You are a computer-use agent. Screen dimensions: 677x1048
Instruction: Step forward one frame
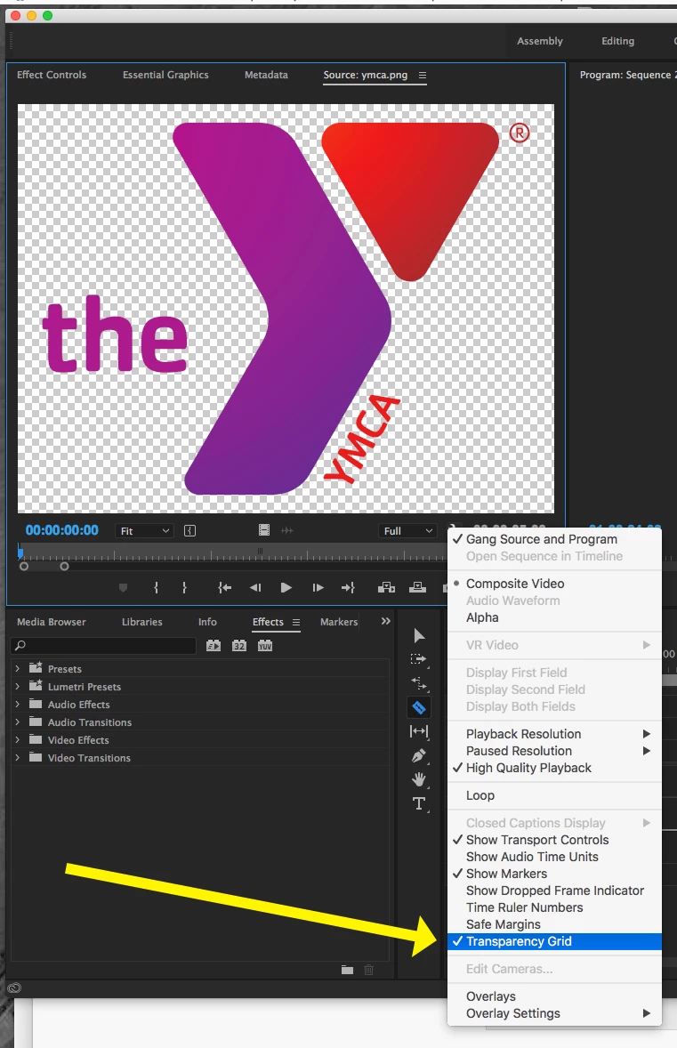tap(318, 587)
